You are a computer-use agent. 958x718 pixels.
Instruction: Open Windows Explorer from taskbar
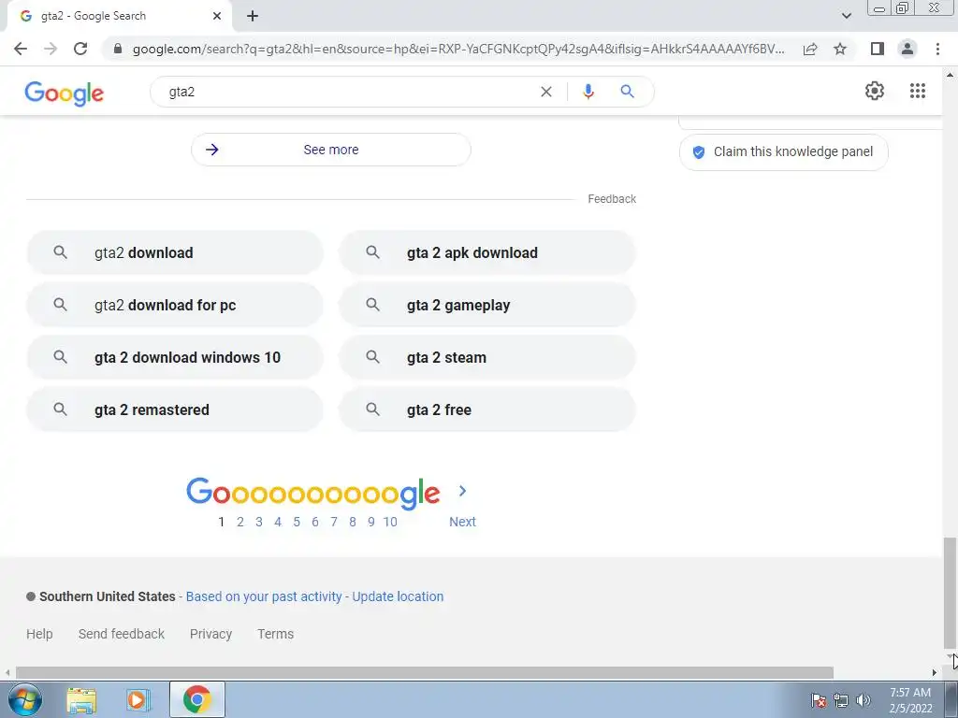tap(81, 700)
